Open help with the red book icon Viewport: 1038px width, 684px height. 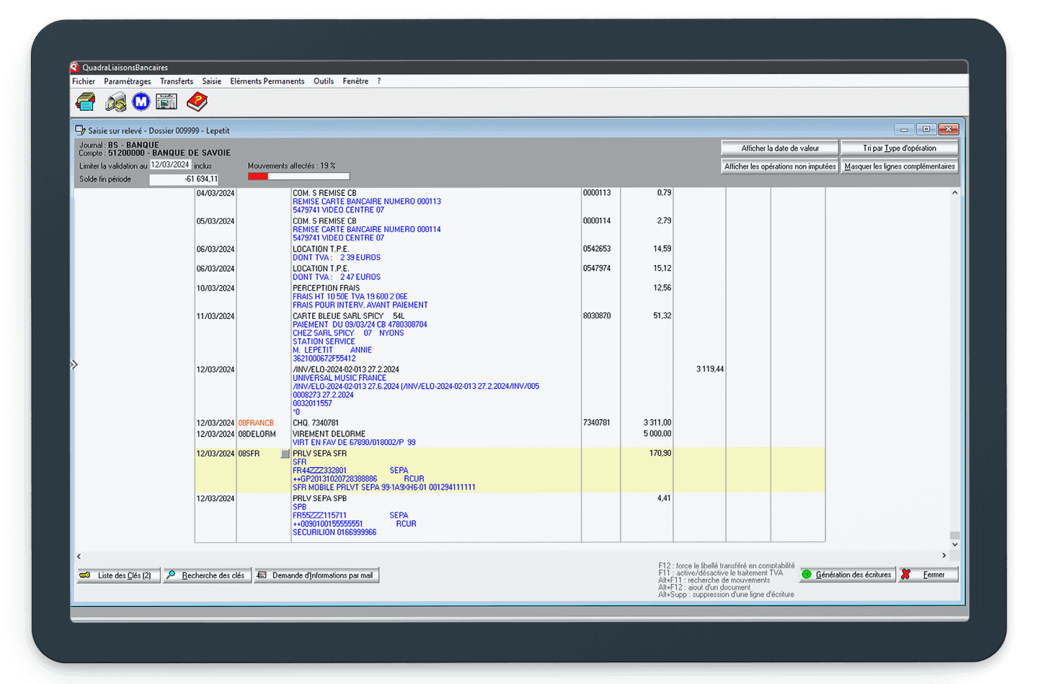197,102
